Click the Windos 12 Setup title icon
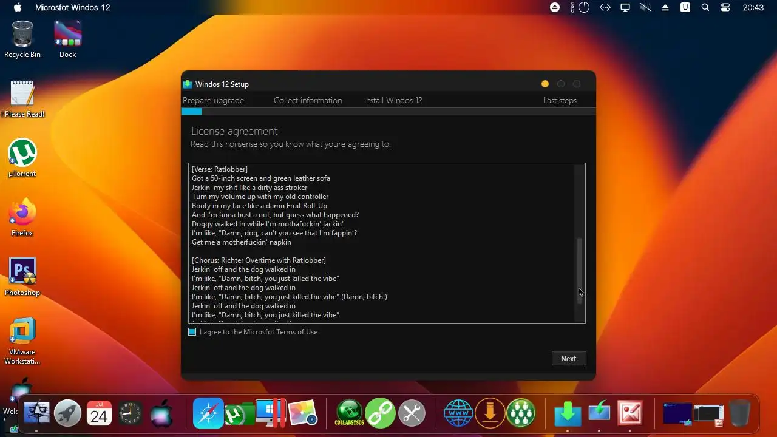The width and height of the screenshot is (777, 437). (x=188, y=84)
